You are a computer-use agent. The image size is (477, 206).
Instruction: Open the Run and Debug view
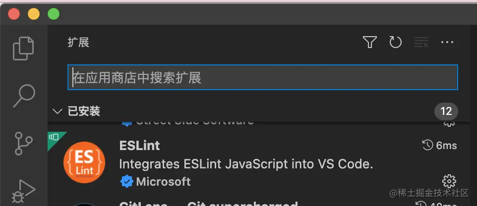pos(24,191)
